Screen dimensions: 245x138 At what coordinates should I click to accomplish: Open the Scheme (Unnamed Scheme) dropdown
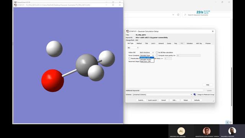point(162,95)
